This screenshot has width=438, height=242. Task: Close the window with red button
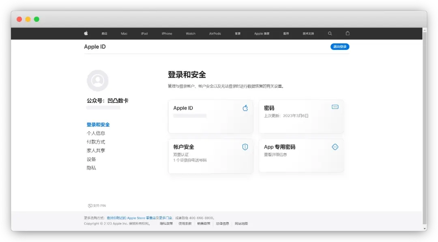pos(19,19)
